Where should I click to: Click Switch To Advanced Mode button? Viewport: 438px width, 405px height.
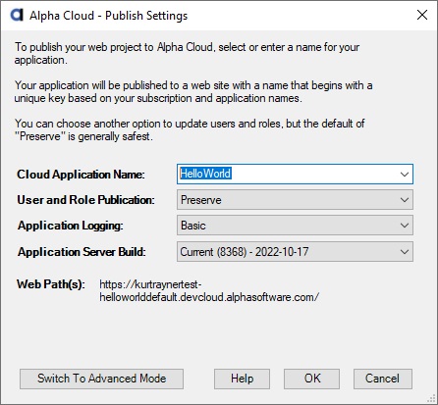(x=101, y=379)
